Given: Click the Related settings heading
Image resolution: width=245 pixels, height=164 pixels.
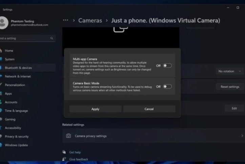Looking at the screenshot, I should pos(73,125).
